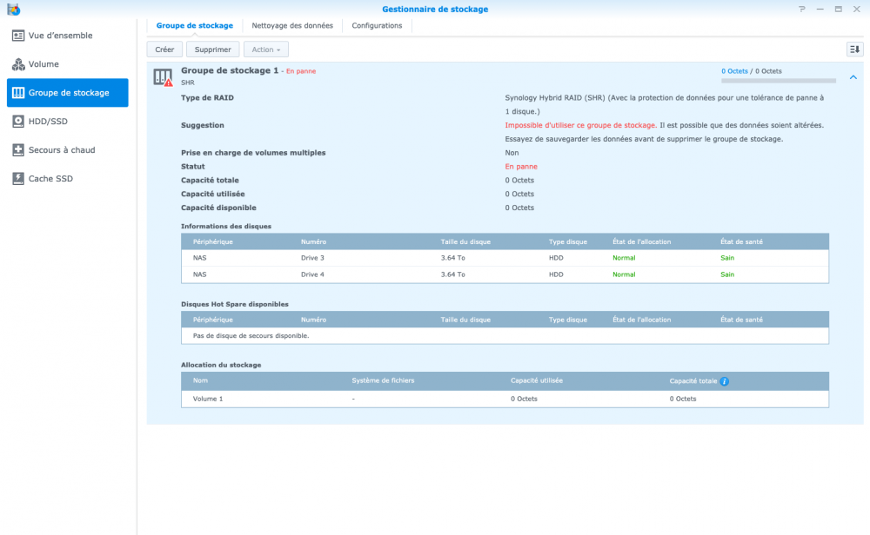Select the Drive 3 row in disk table
The height and width of the screenshot is (535, 870).
(x=505, y=258)
